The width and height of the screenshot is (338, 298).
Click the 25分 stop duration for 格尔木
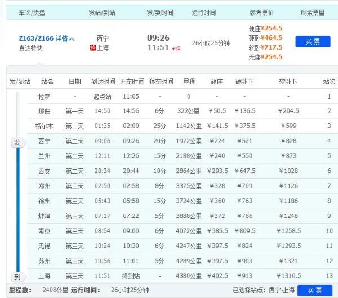pos(160,126)
